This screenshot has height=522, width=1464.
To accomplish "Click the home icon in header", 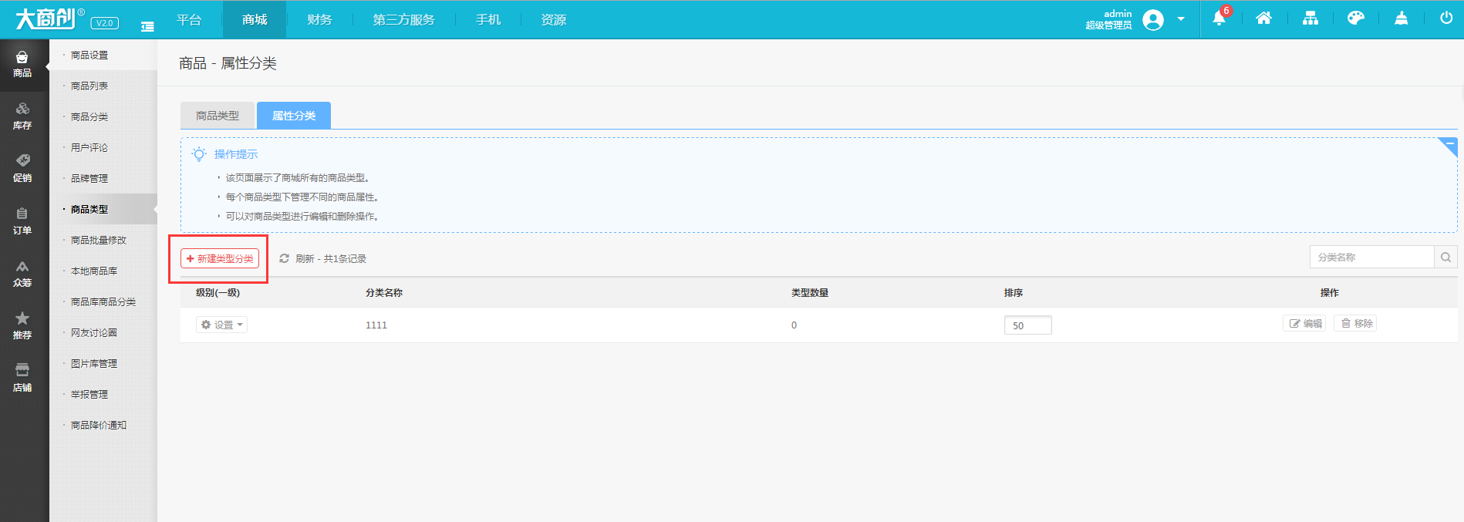I will pos(1263,19).
